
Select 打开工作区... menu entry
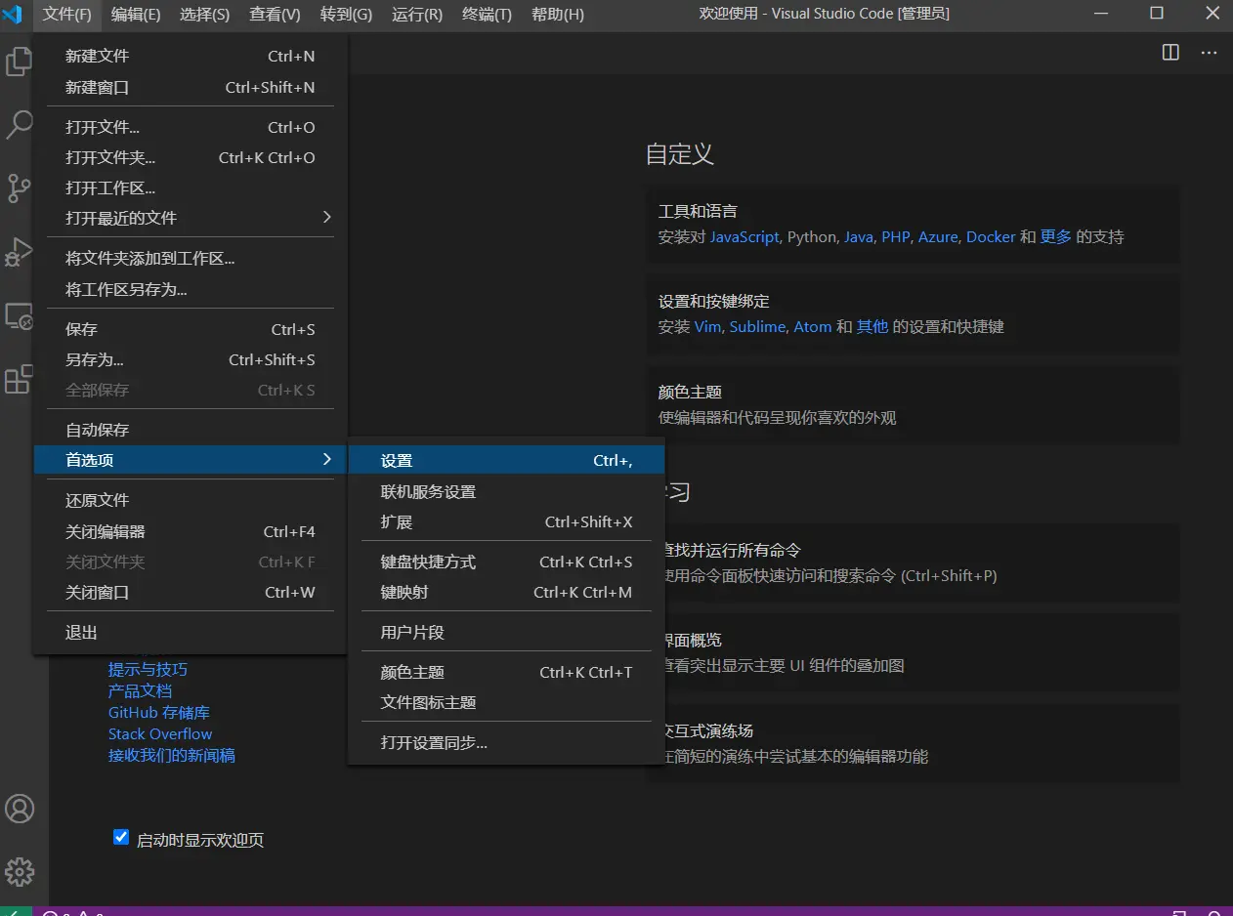pyautogui.click(x=190, y=187)
